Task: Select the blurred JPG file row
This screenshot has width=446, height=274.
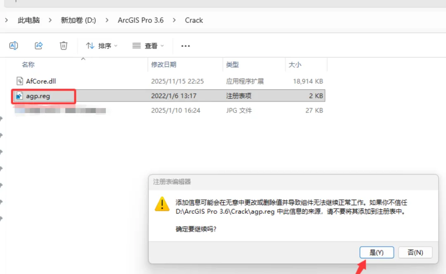Action: point(170,110)
